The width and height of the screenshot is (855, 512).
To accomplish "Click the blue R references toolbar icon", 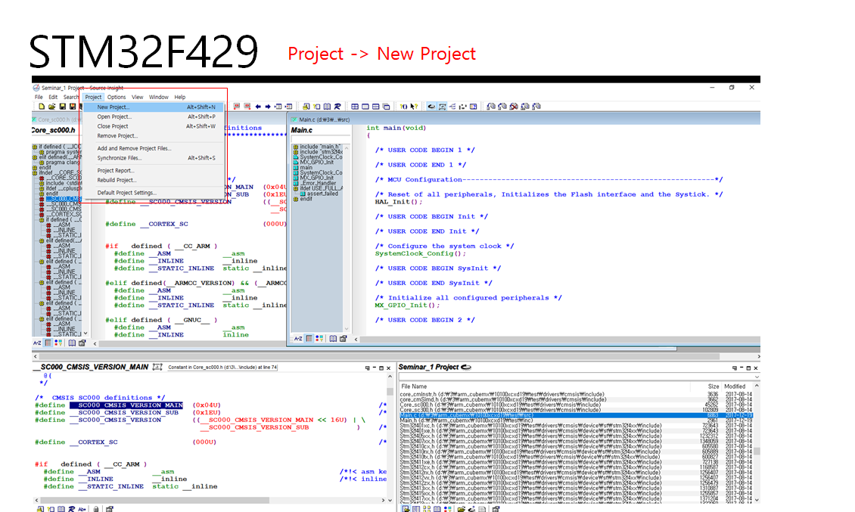I will (337, 107).
